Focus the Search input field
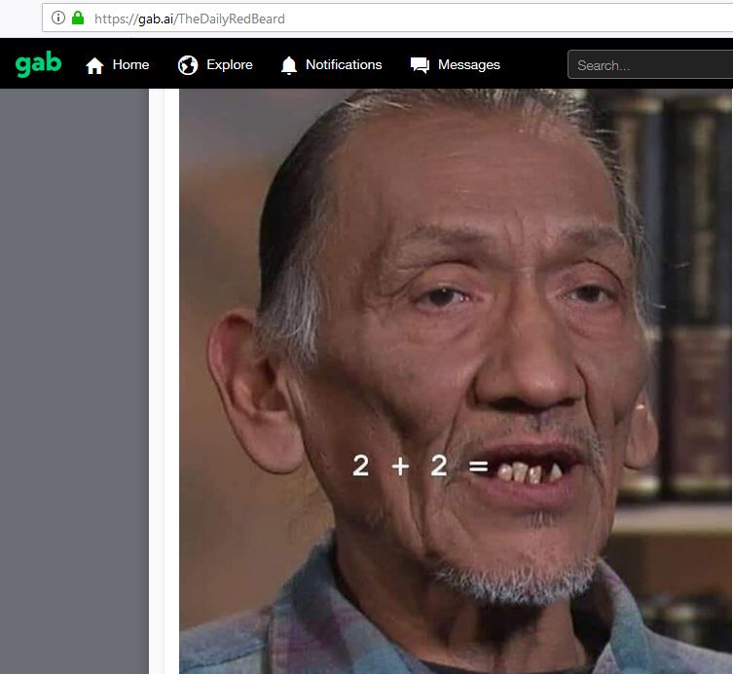Image resolution: width=733 pixels, height=674 pixels. point(647,65)
